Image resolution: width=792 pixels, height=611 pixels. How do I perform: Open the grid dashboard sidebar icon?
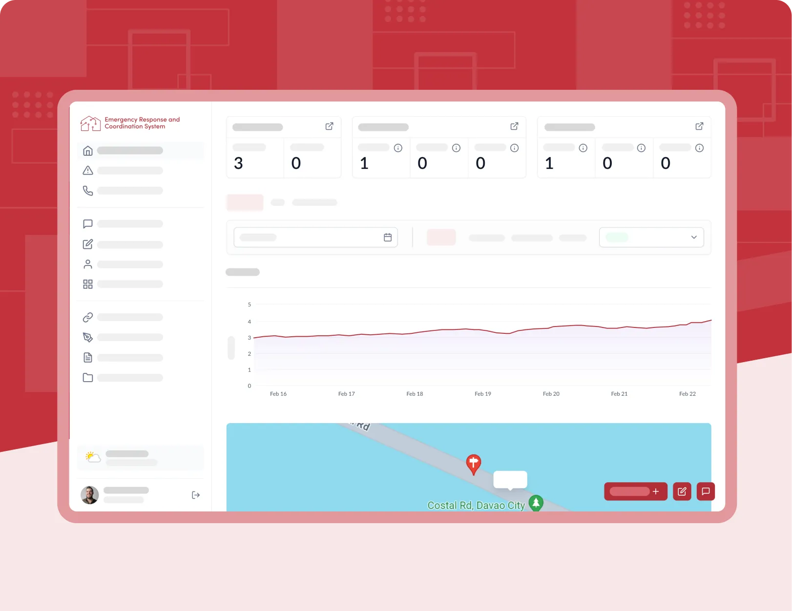point(88,284)
